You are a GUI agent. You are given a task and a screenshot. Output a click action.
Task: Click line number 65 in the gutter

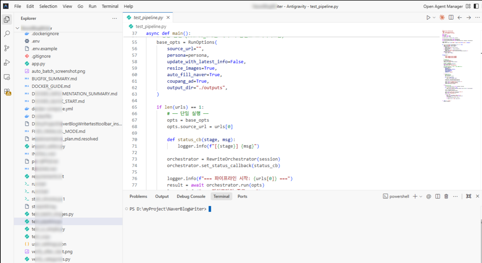134,107
